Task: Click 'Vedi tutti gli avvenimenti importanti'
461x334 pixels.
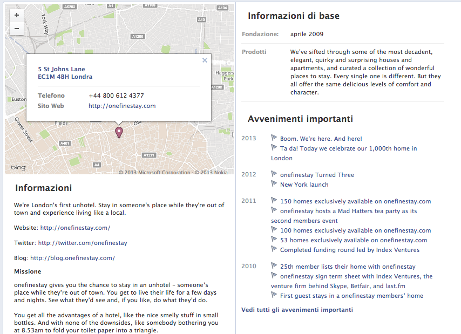Action: pos(297,310)
